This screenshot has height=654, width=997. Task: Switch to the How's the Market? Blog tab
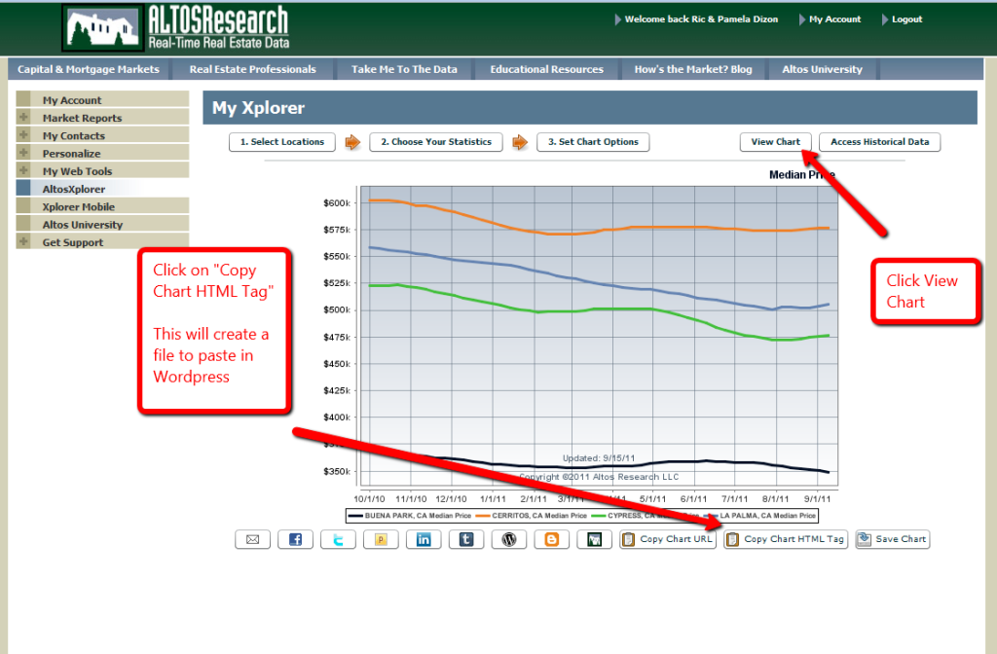[x=693, y=69]
